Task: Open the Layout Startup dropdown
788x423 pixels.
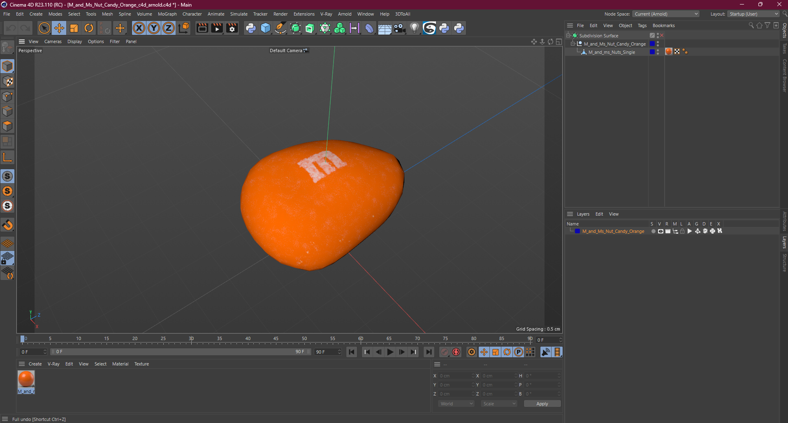Action: pyautogui.click(x=753, y=14)
